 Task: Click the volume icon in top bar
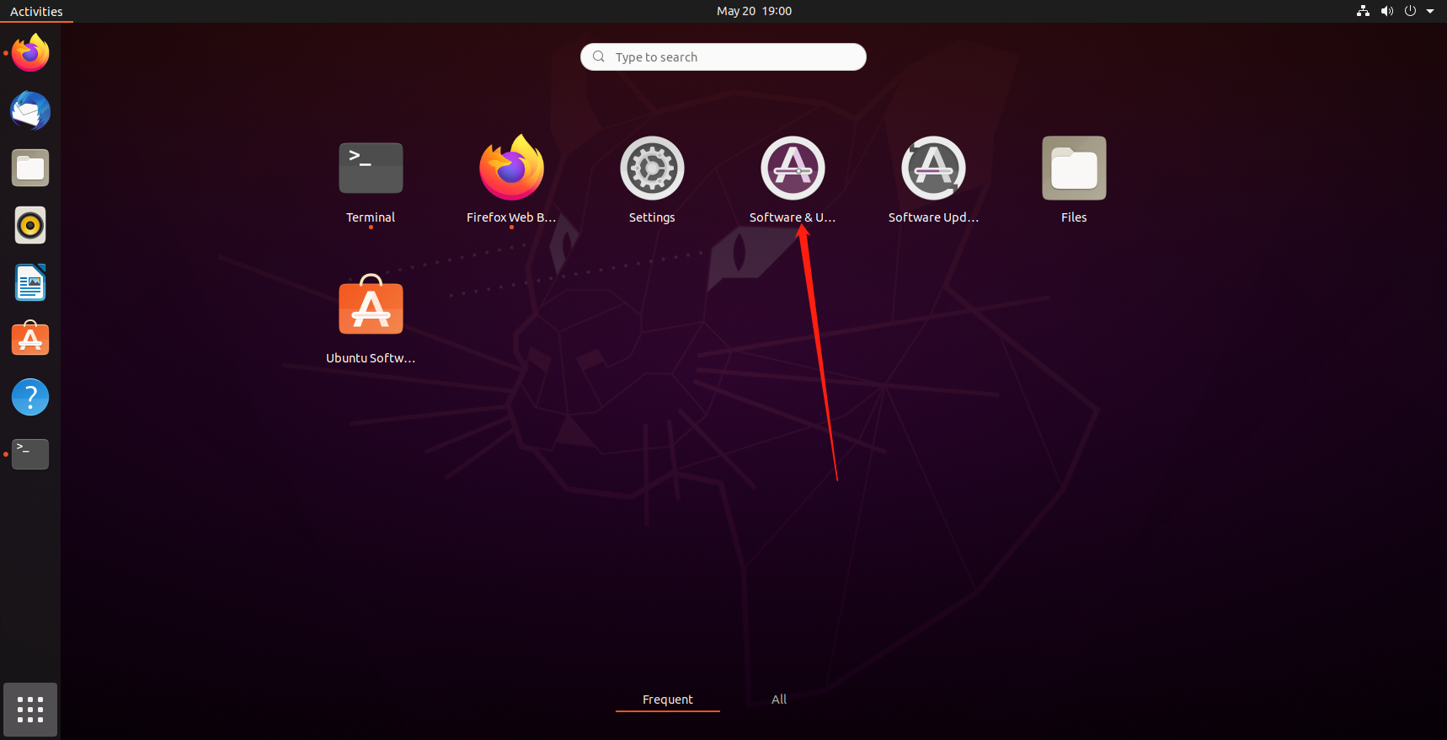click(x=1386, y=11)
